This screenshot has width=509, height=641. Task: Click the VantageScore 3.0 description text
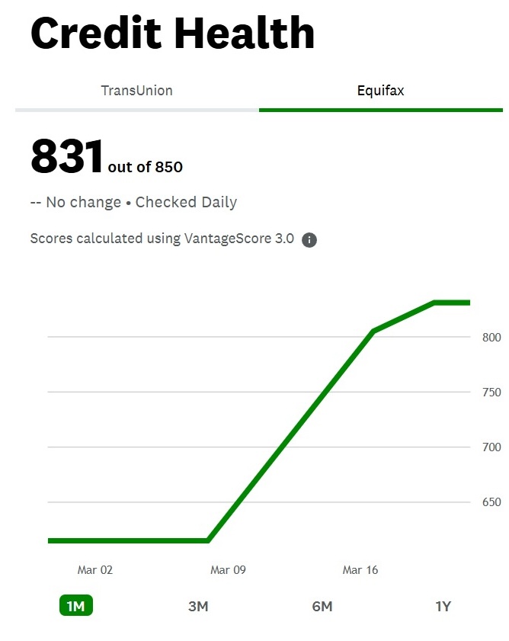pos(162,239)
